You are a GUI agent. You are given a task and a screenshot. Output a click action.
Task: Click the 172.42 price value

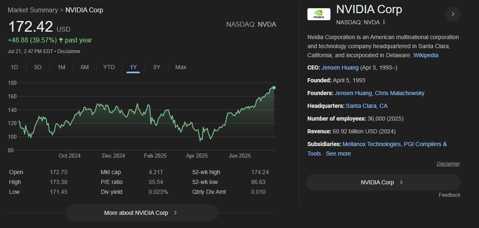pyautogui.click(x=31, y=27)
